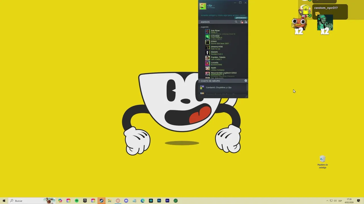Click the ¡ENTENDIDO! button
The width and height of the screenshot is (364, 204).
click(x=241, y=18)
